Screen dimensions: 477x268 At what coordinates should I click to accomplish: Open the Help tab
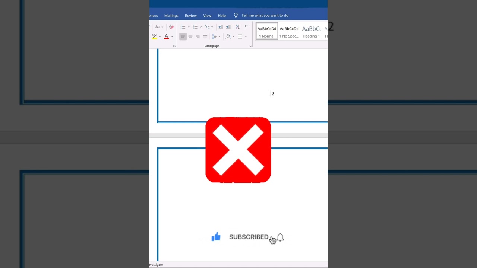click(x=222, y=16)
